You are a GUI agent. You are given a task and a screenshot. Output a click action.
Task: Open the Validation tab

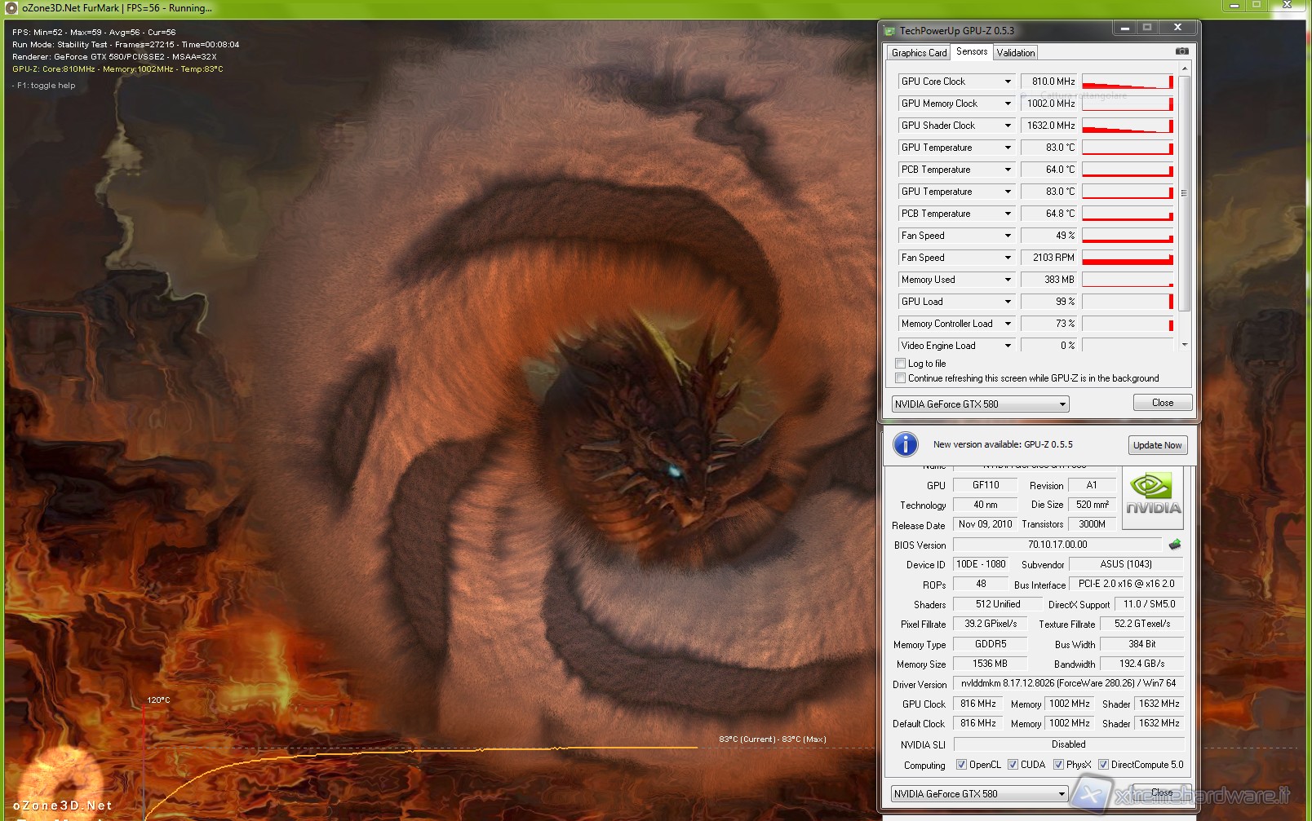click(x=1016, y=53)
